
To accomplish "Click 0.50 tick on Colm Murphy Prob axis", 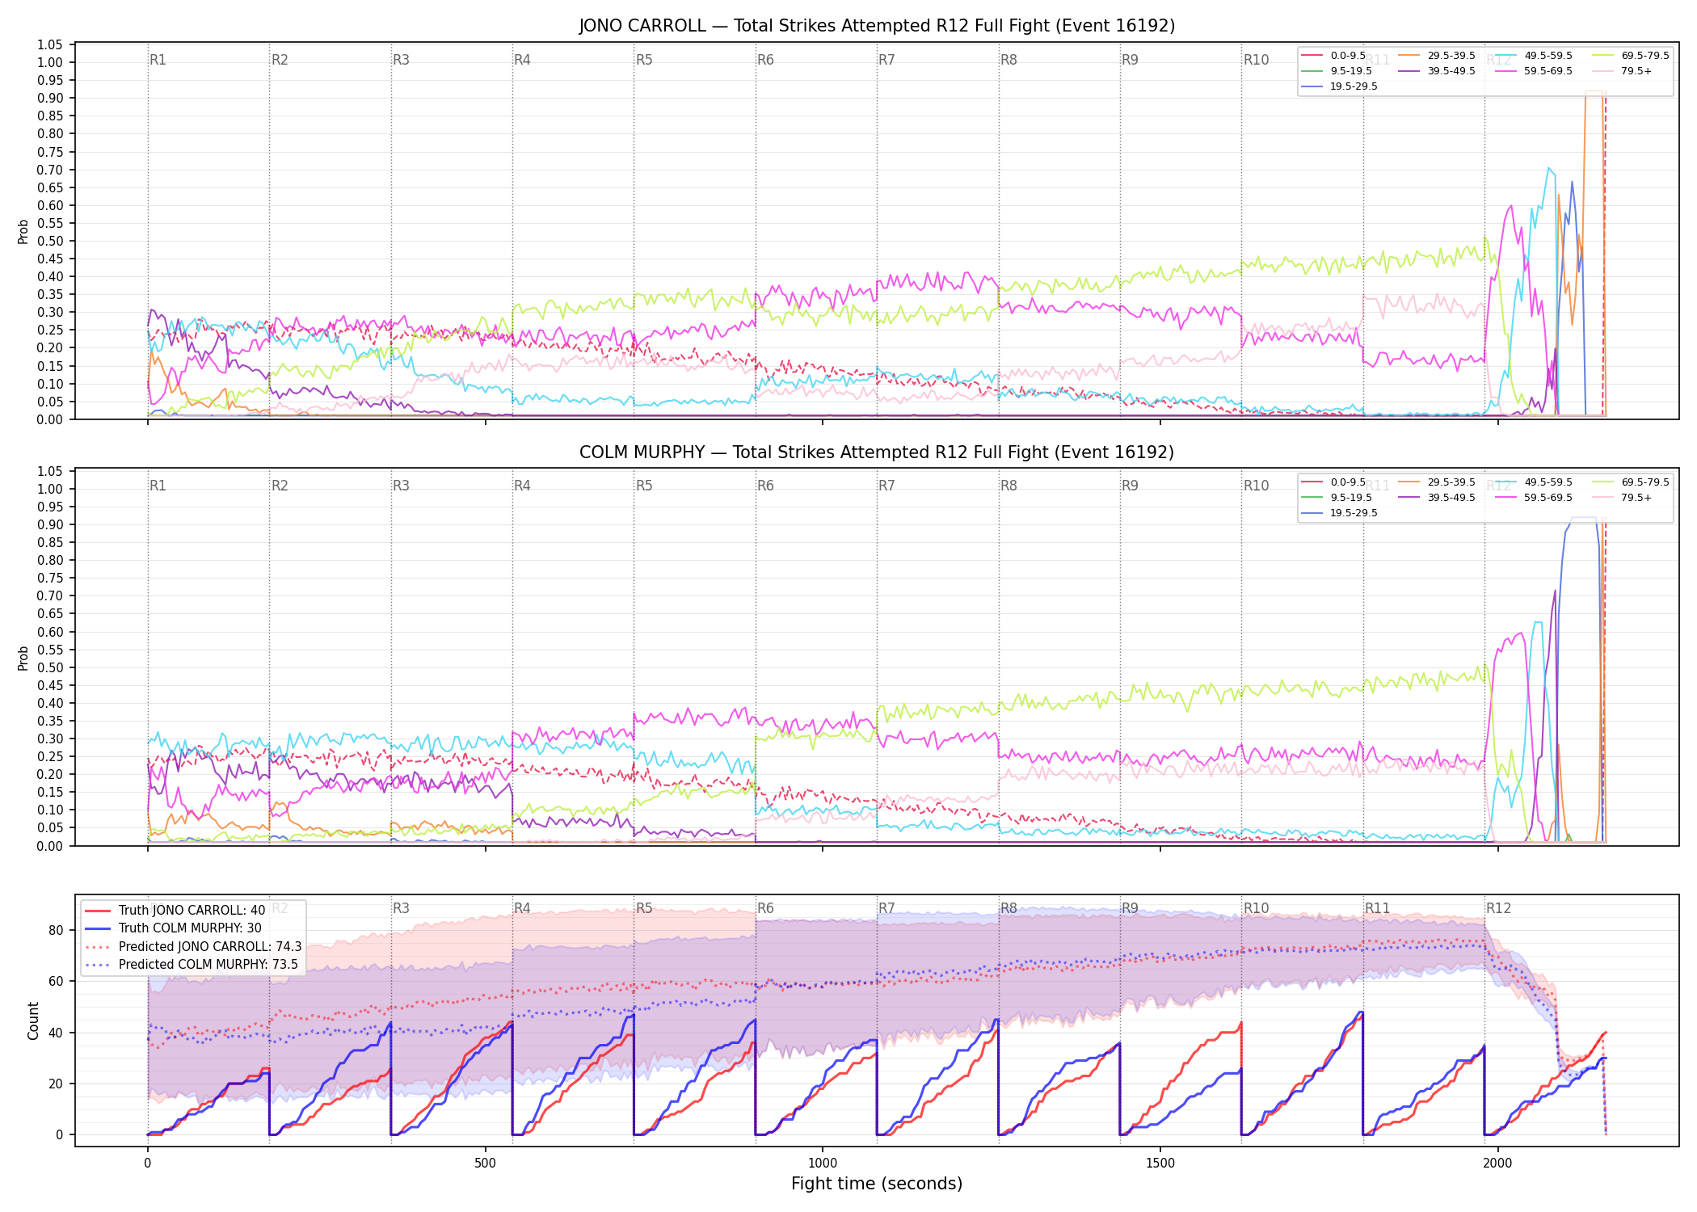I will (50, 667).
